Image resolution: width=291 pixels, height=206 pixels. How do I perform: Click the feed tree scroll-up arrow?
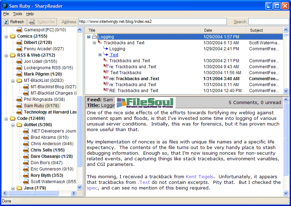coord(80,30)
